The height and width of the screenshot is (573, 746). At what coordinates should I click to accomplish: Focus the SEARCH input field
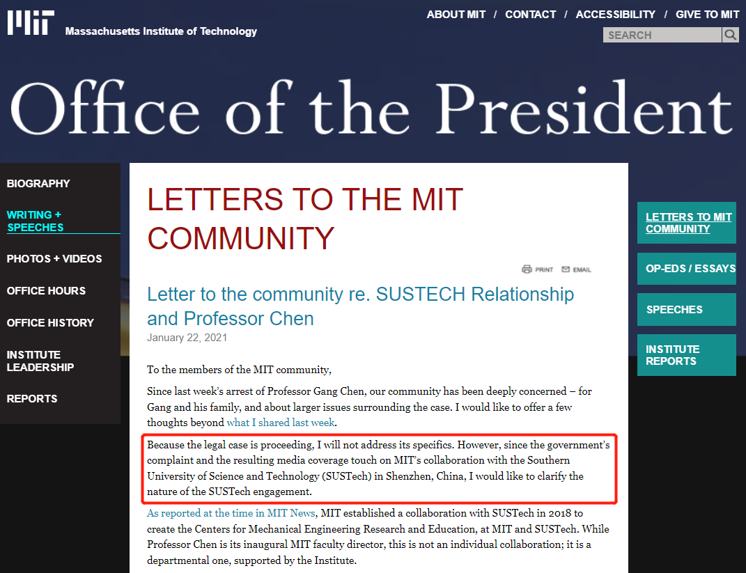pos(662,35)
